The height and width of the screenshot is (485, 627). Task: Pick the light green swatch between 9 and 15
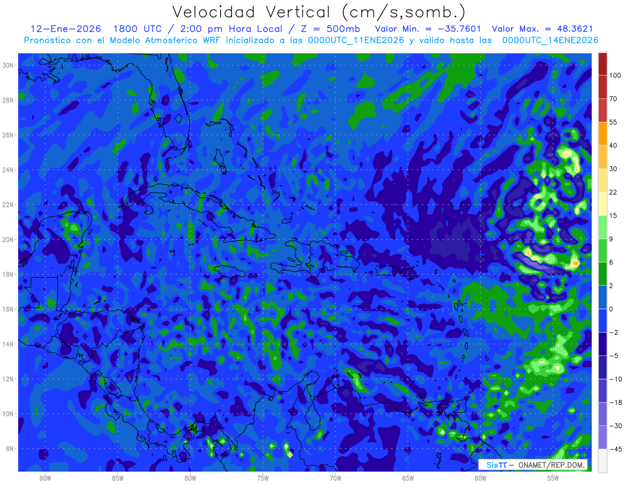click(x=602, y=227)
